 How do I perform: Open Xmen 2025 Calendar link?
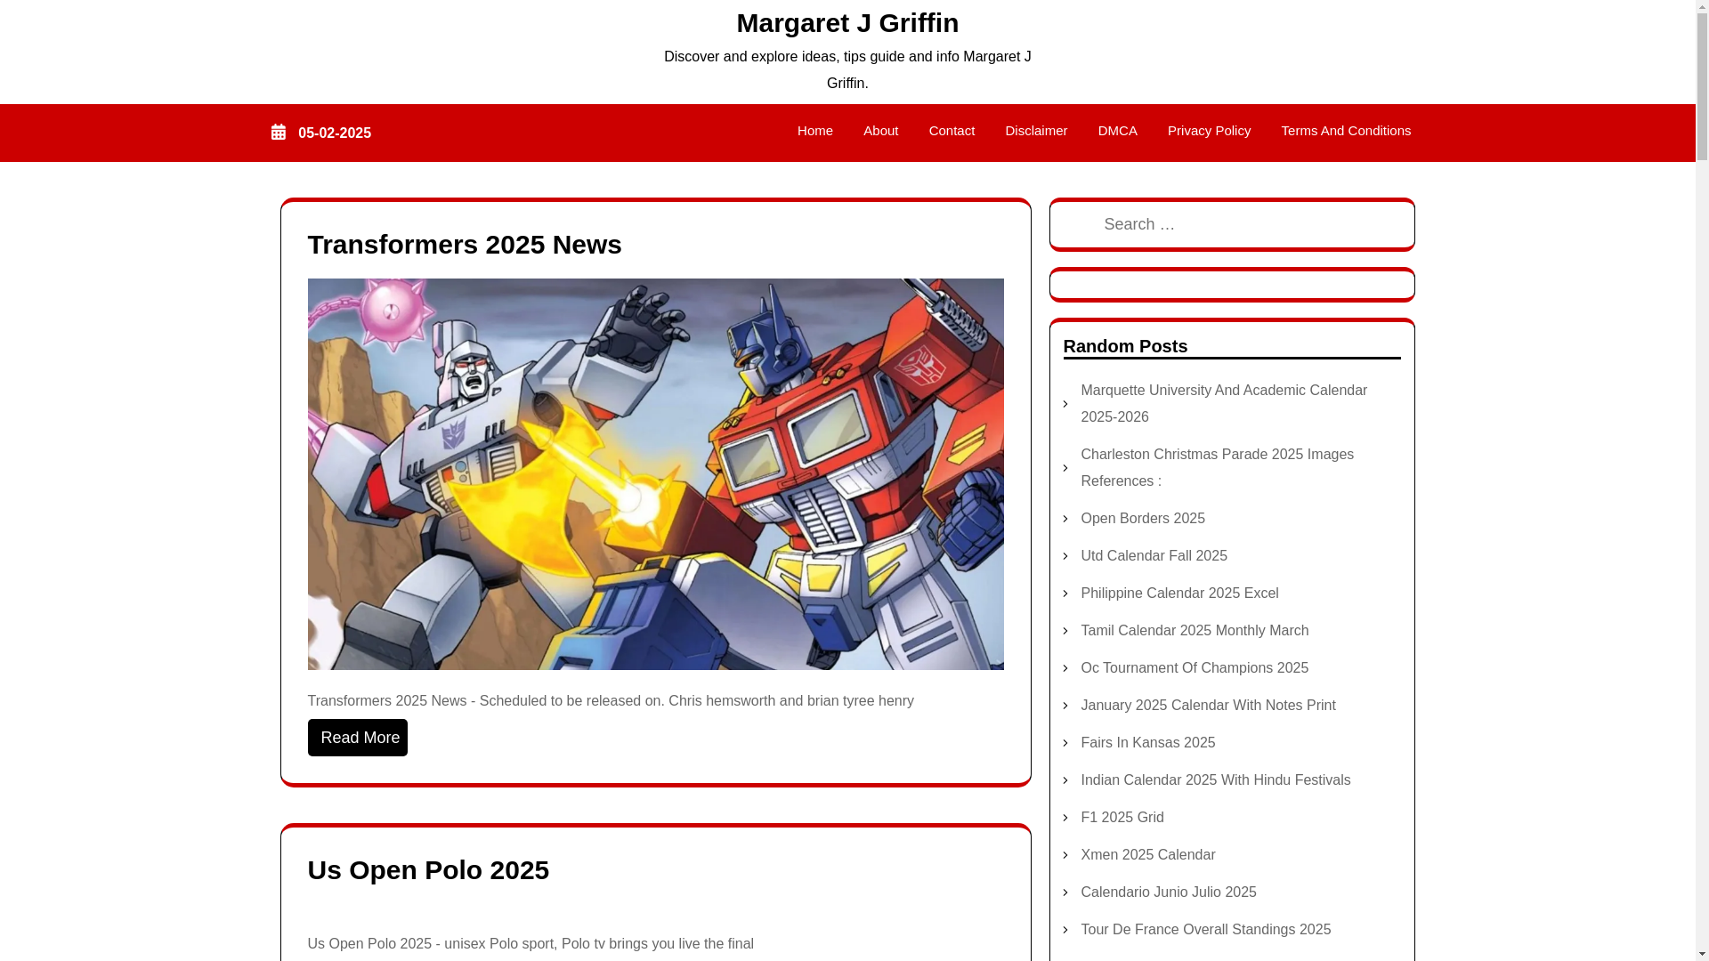(x=1147, y=855)
